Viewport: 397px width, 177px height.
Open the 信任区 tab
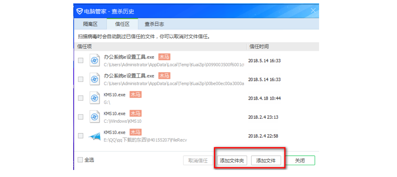(122, 24)
